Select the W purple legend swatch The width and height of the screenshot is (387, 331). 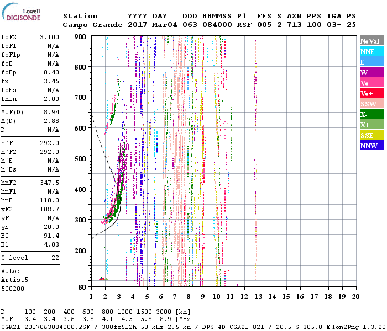pos(372,72)
